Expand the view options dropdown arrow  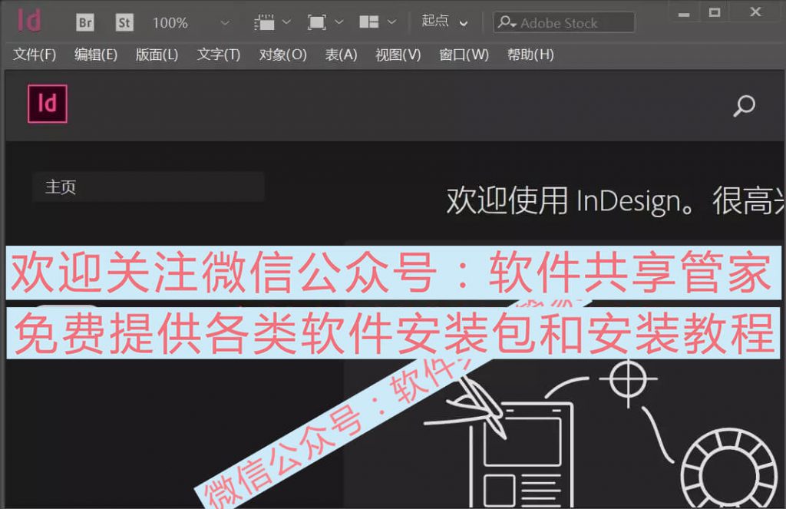coord(287,22)
